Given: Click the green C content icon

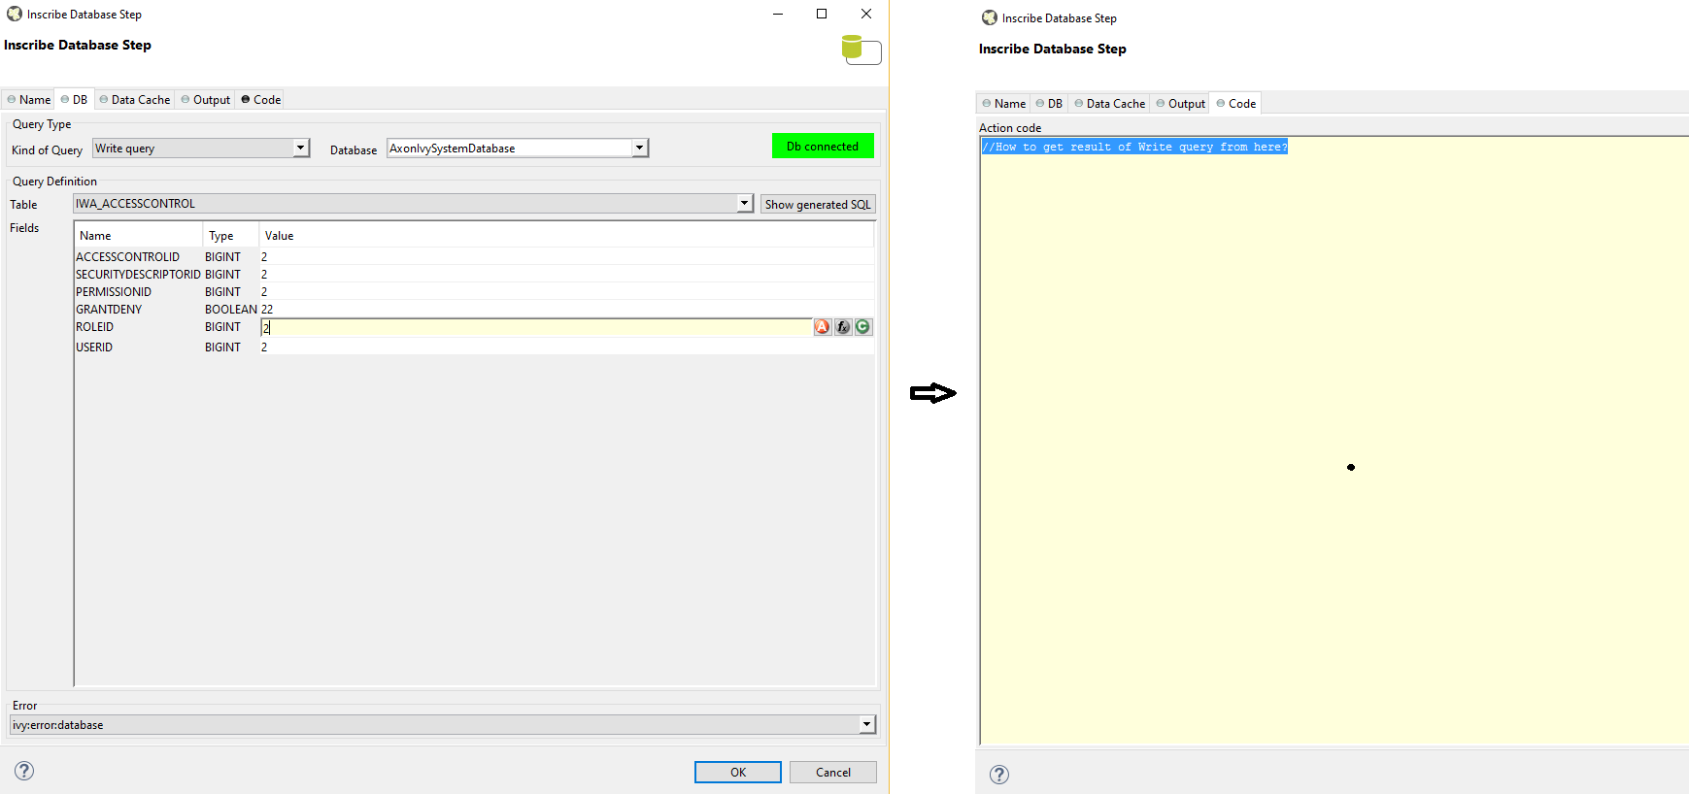Looking at the screenshot, I should 862,327.
